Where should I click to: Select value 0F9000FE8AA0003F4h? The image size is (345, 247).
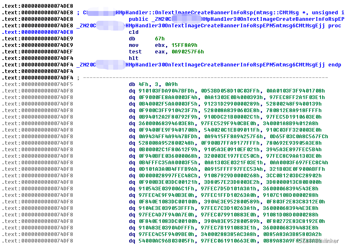click(x=168, y=97)
